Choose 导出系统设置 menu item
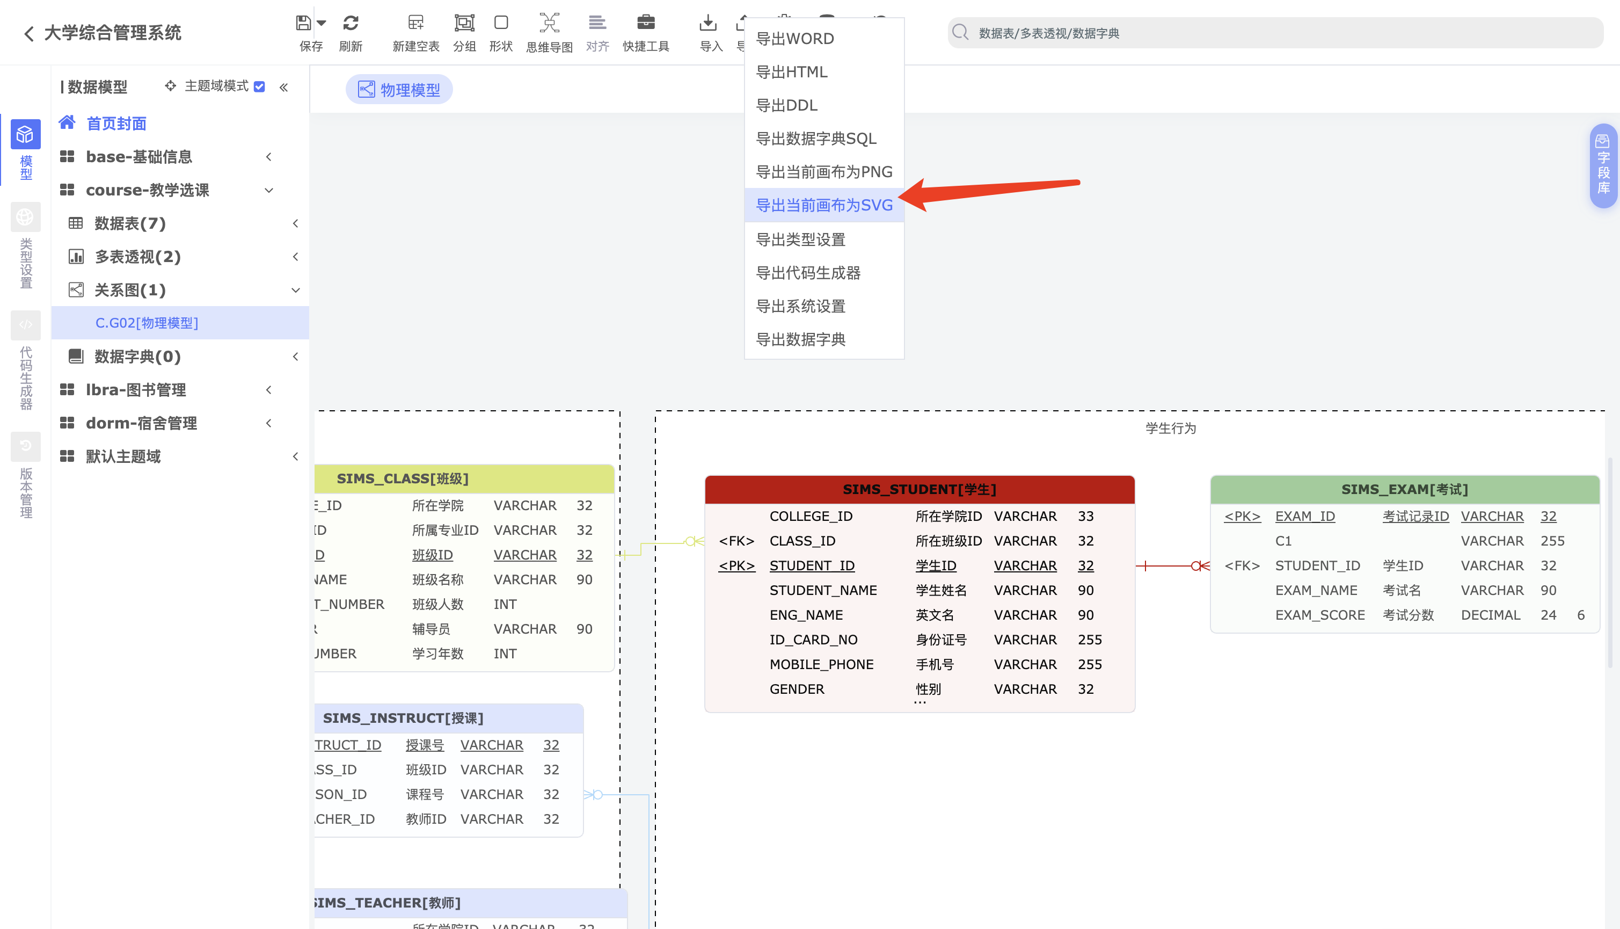Screen dimensions: 1620x929 (824, 306)
